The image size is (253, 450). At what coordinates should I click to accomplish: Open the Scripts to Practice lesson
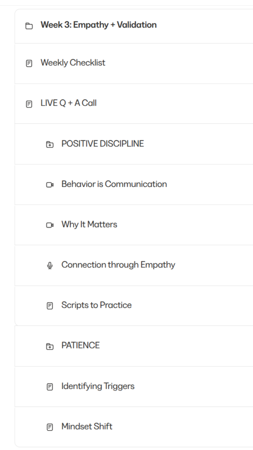pyautogui.click(x=96, y=305)
